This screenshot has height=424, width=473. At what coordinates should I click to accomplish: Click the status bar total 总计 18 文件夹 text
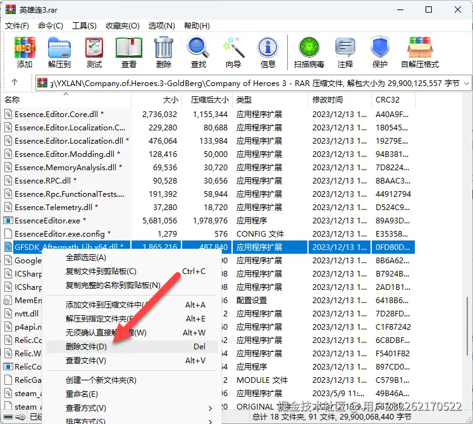click(331, 417)
